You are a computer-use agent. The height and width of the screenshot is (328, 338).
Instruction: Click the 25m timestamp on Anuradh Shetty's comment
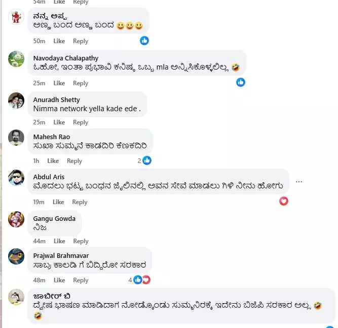[x=39, y=122]
